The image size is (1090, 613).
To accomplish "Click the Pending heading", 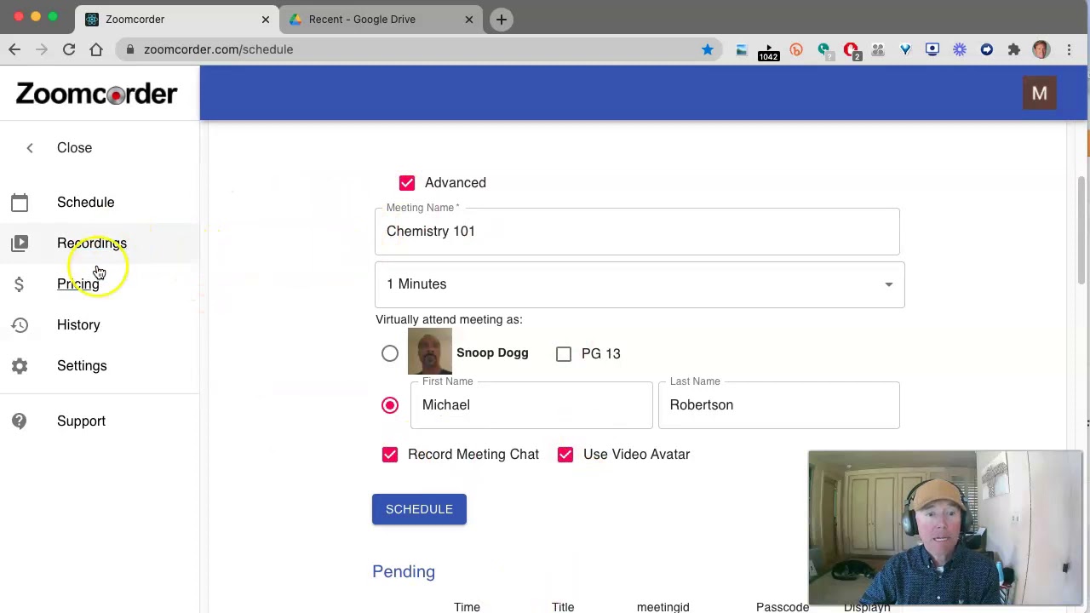I will (404, 572).
